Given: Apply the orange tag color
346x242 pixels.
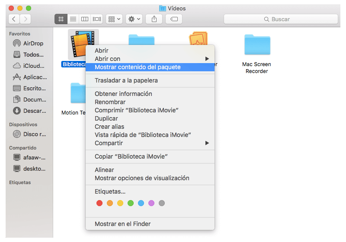Looking at the screenshot, I should pos(110,203).
